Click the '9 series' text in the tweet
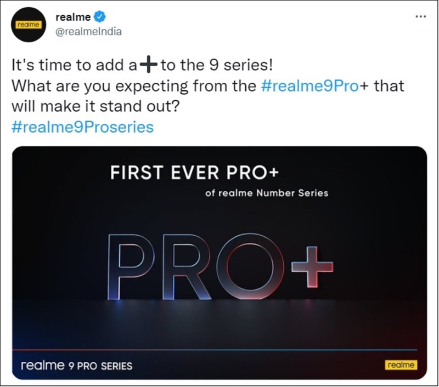This screenshot has height=387, width=439. [241, 64]
